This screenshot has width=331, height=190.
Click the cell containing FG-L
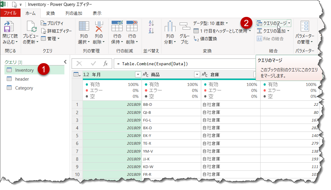pyautogui.click(x=171, y=120)
